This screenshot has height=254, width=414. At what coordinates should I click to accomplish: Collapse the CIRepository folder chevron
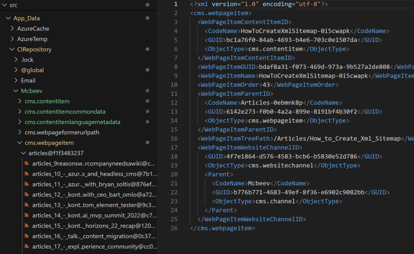[x=12, y=49]
